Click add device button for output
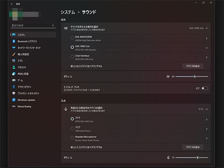Image resolution: width=224 pixels, height=168 pixels. 193,66
